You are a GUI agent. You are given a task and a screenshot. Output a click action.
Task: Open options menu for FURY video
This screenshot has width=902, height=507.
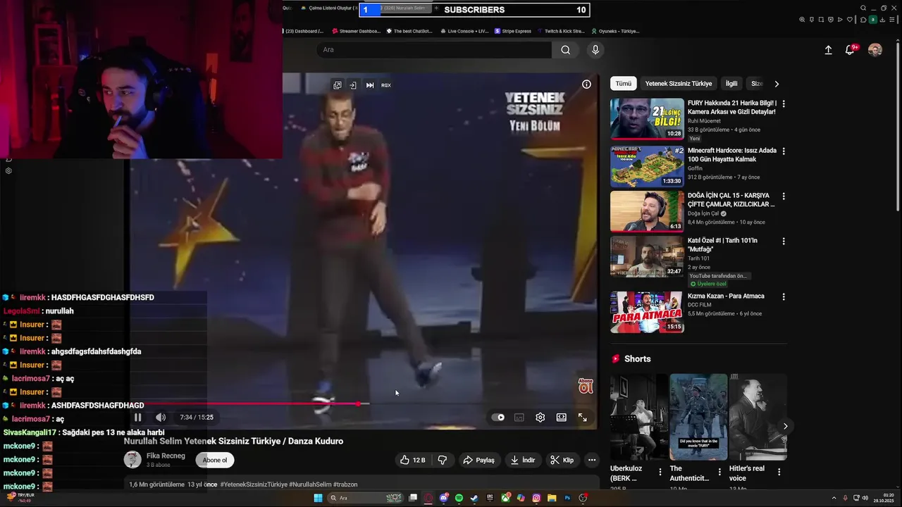point(784,104)
